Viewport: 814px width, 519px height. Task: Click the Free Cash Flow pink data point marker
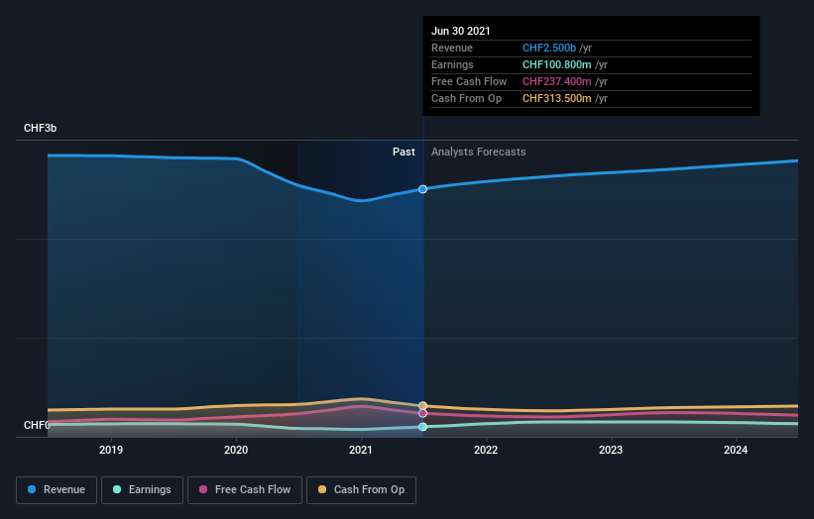[423, 413]
